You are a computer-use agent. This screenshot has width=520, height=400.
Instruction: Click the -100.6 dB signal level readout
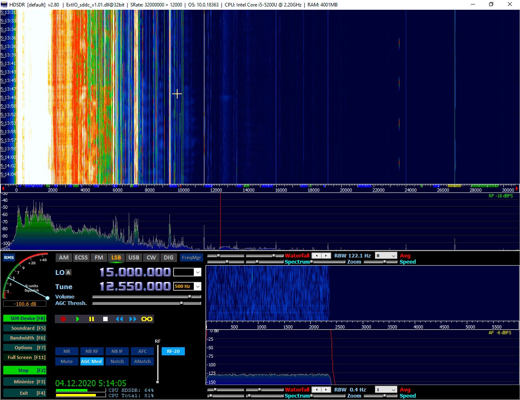[x=25, y=304]
